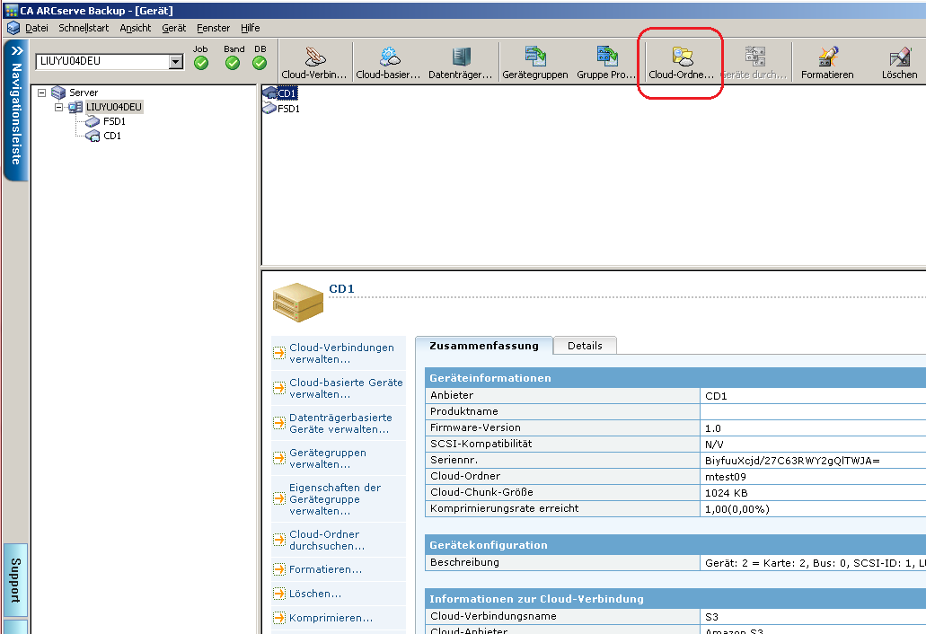Switch to the Details tab
The image size is (926, 634).
pos(585,346)
